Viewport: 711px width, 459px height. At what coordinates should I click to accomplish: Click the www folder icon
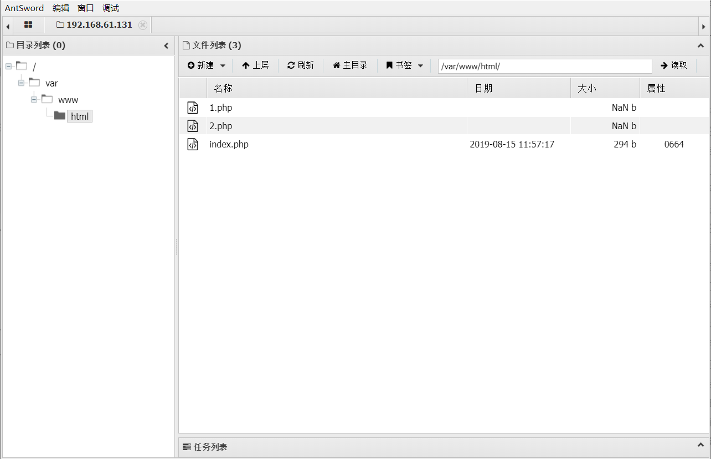coord(47,99)
